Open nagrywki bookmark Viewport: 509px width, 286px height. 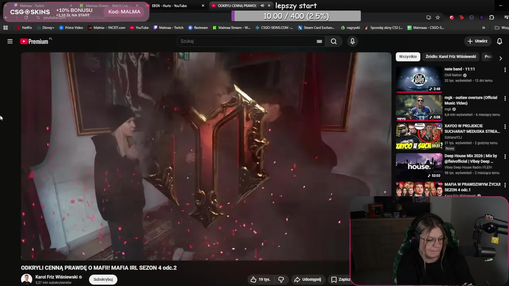pyautogui.click(x=351, y=28)
